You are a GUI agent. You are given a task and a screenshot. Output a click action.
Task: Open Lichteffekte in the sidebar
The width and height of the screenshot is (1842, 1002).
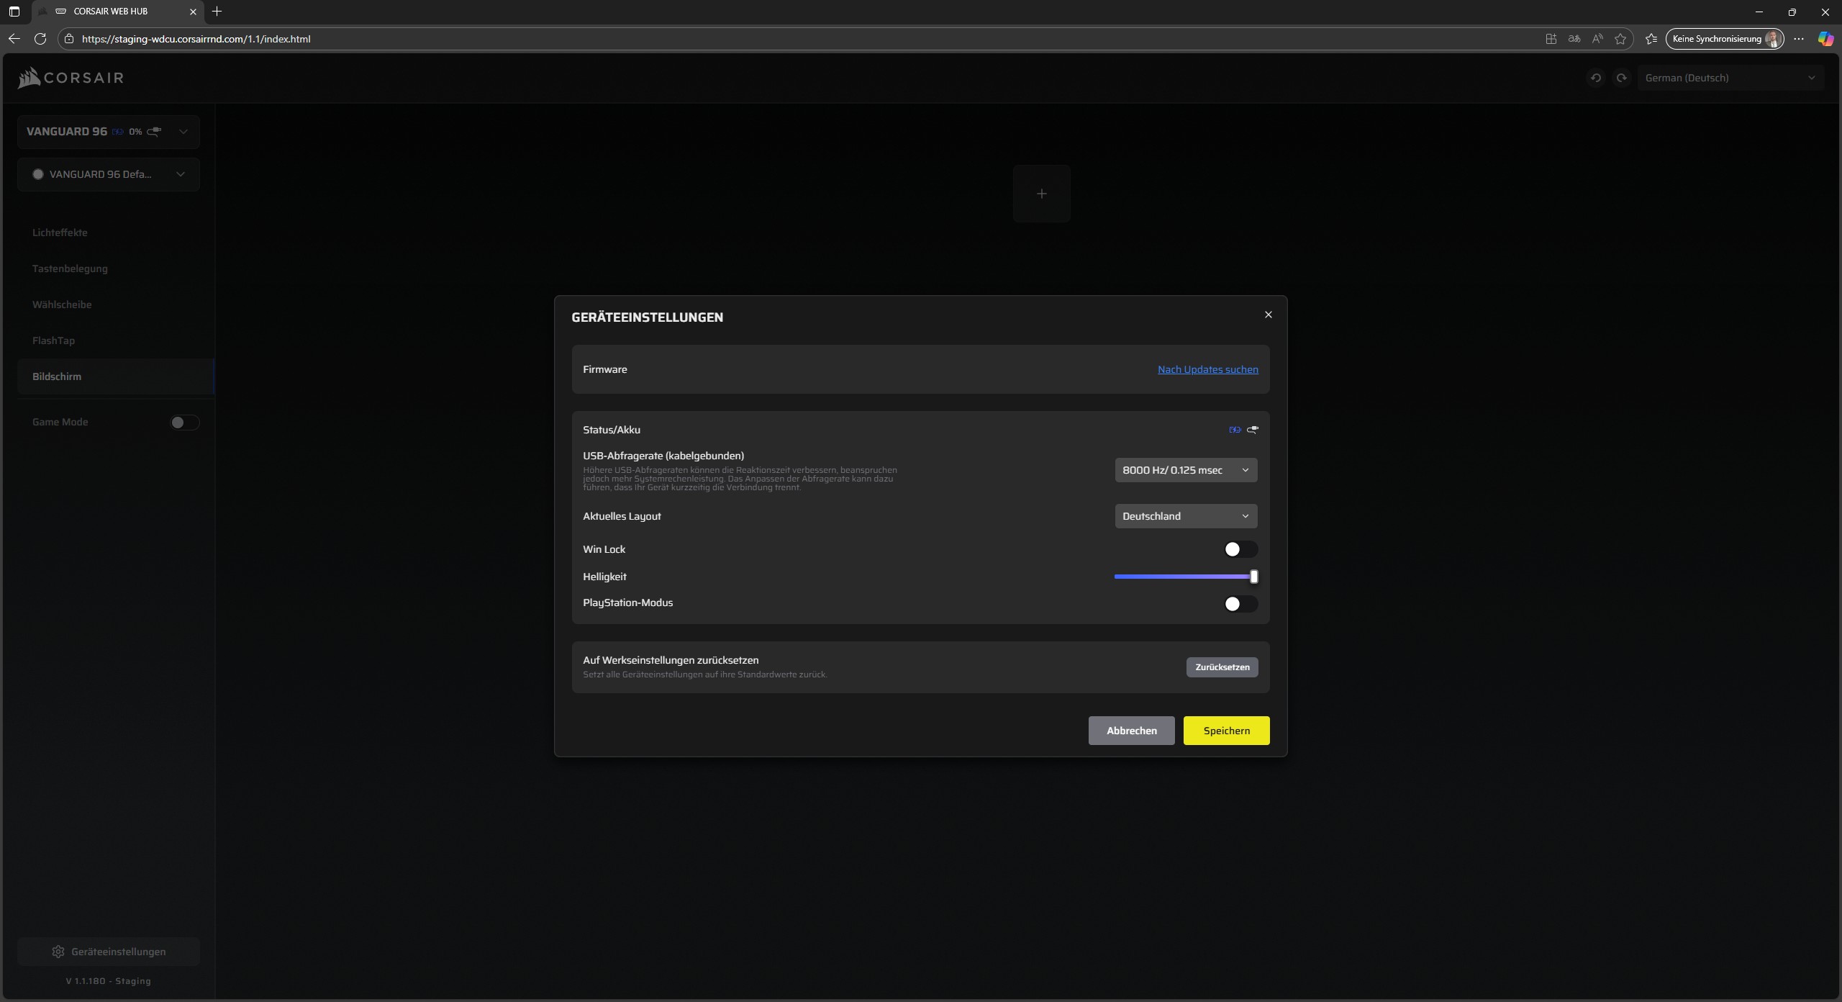pos(60,233)
